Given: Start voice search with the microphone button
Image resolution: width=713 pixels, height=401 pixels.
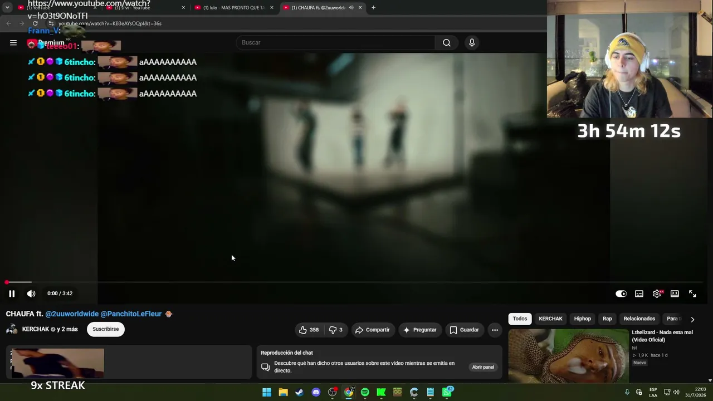Looking at the screenshot, I should (x=472, y=42).
